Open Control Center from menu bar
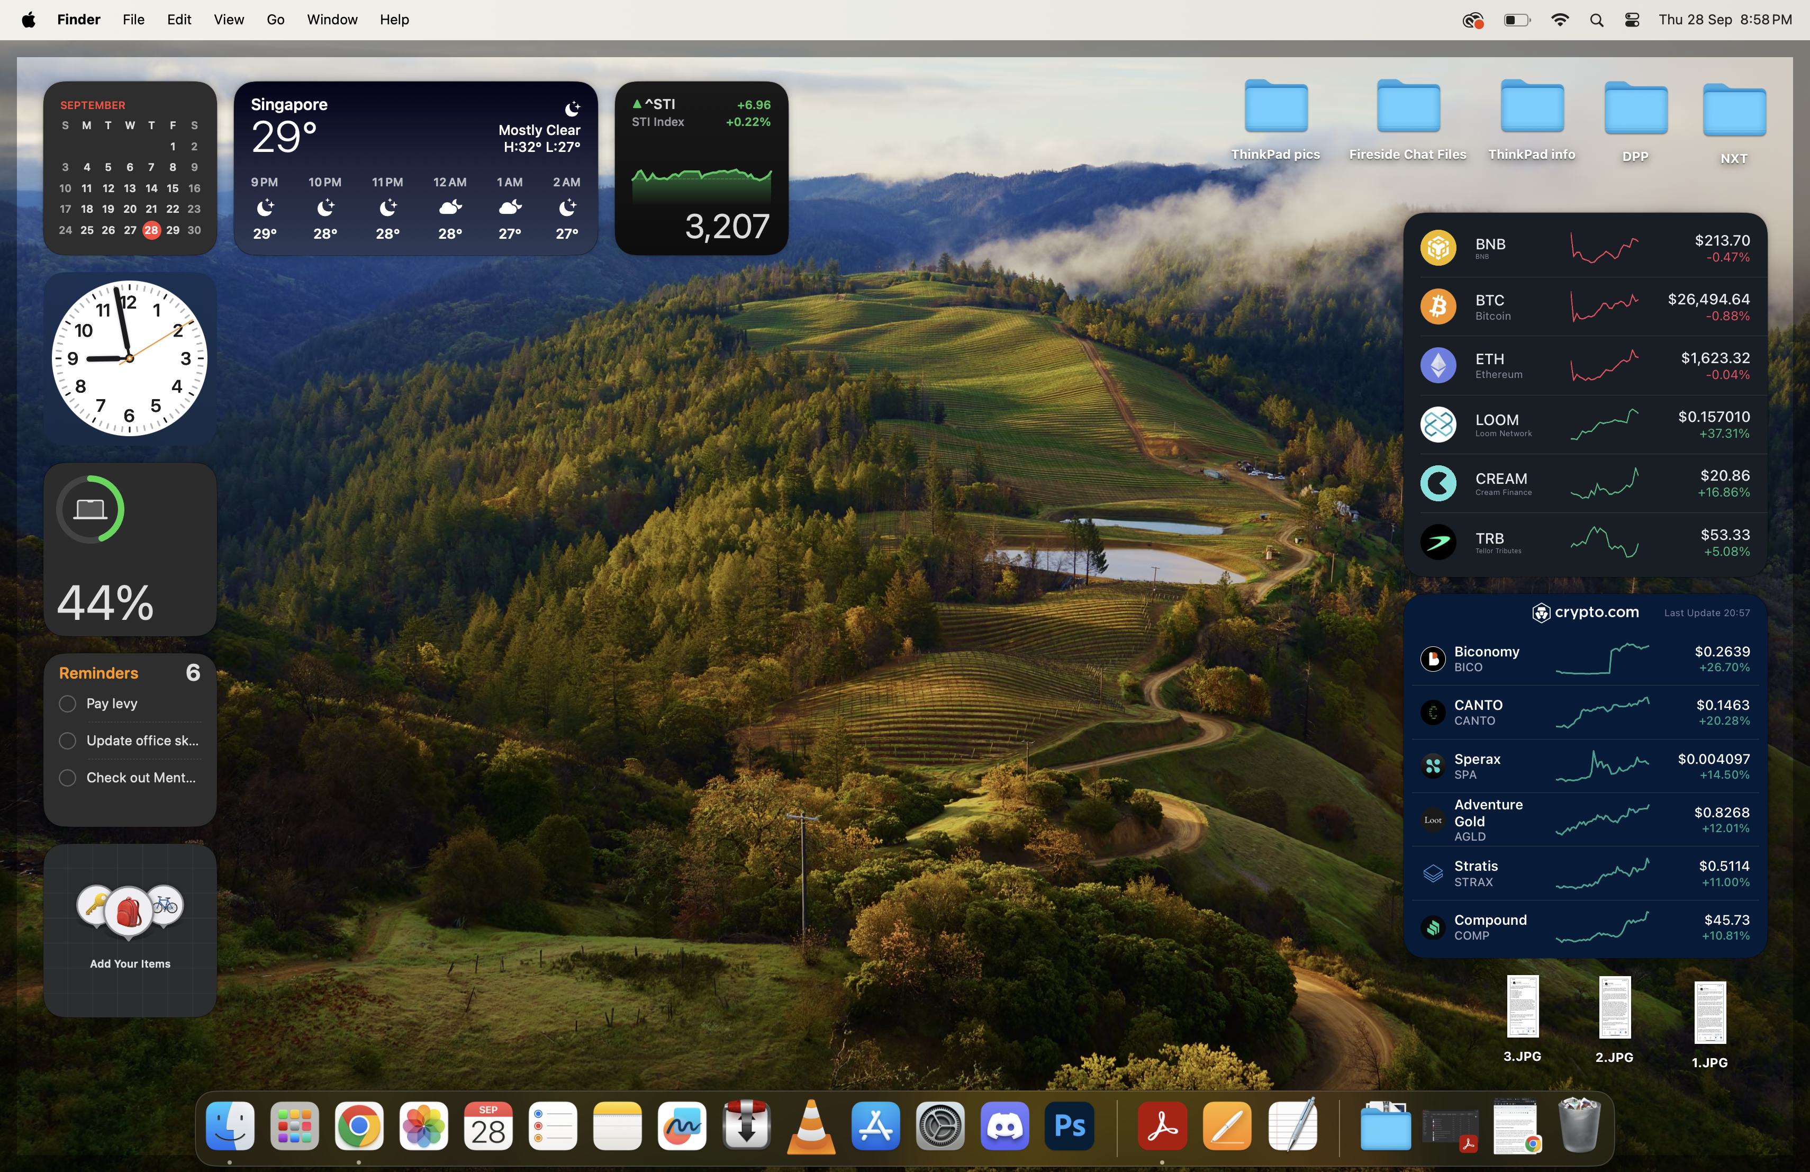The height and width of the screenshot is (1172, 1810). 1632,20
